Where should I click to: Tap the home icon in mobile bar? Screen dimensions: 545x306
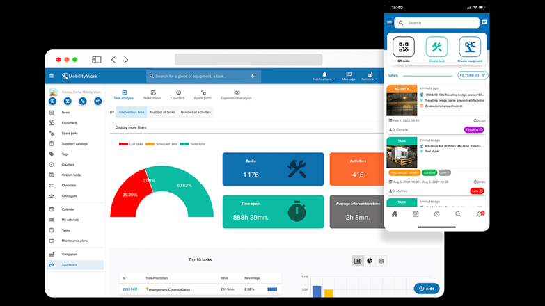click(395, 214)
